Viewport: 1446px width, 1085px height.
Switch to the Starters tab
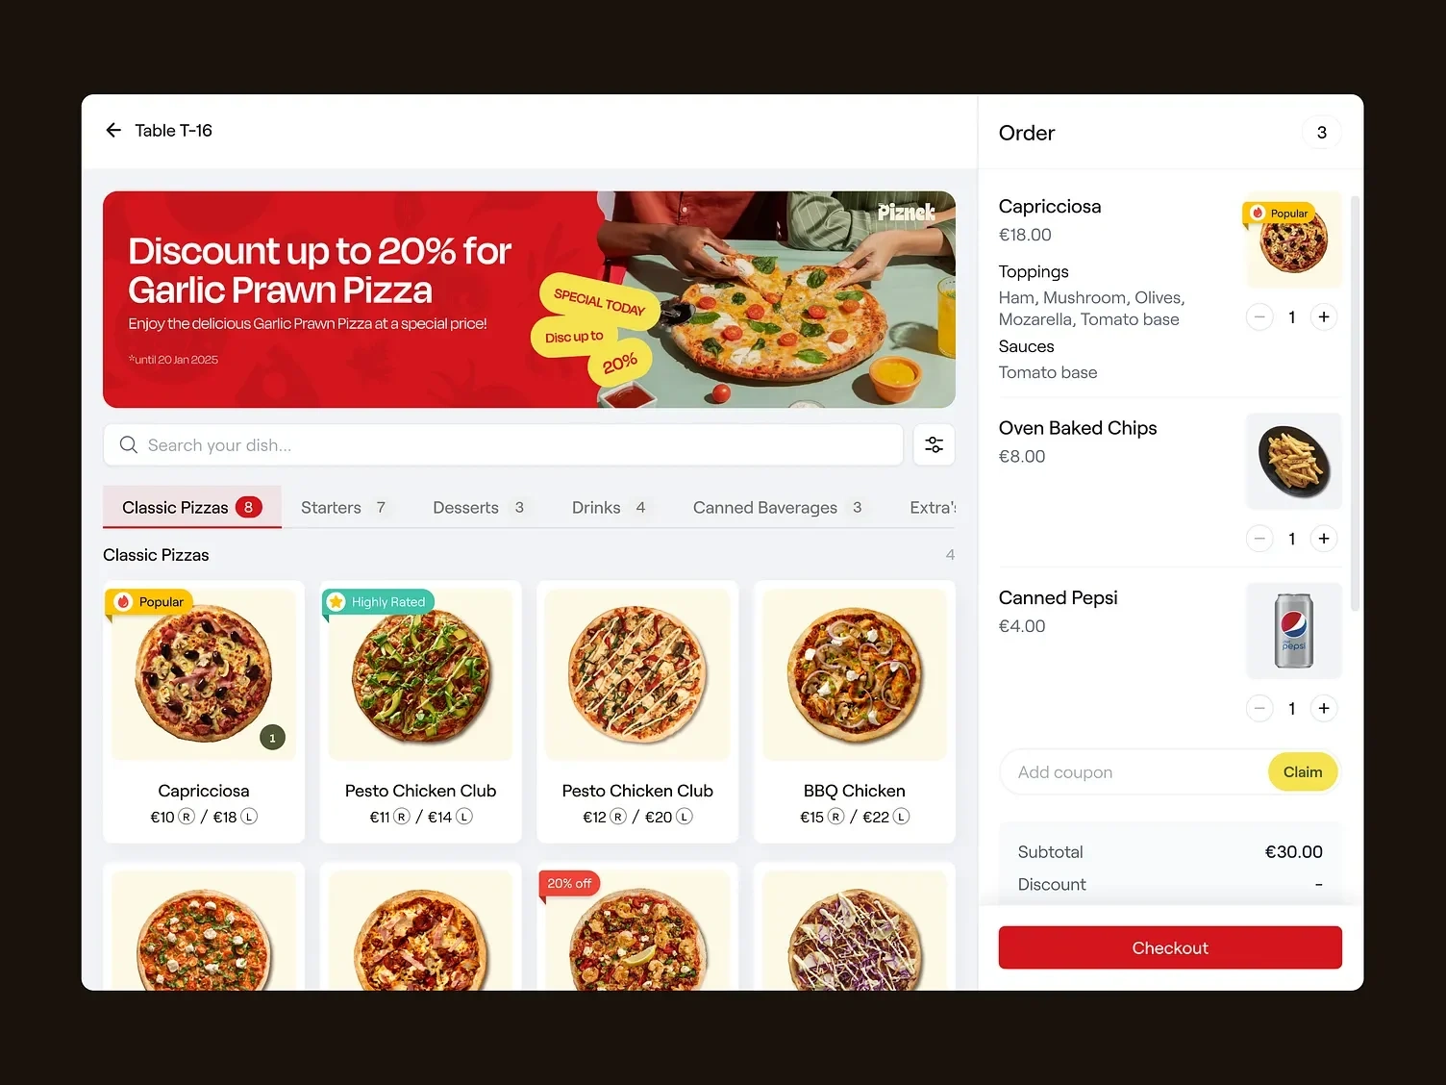tap(344, 507)
